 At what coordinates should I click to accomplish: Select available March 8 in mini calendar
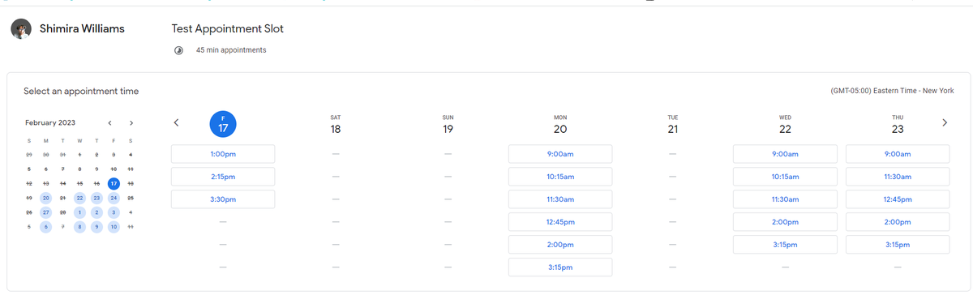tap(79, 227)
